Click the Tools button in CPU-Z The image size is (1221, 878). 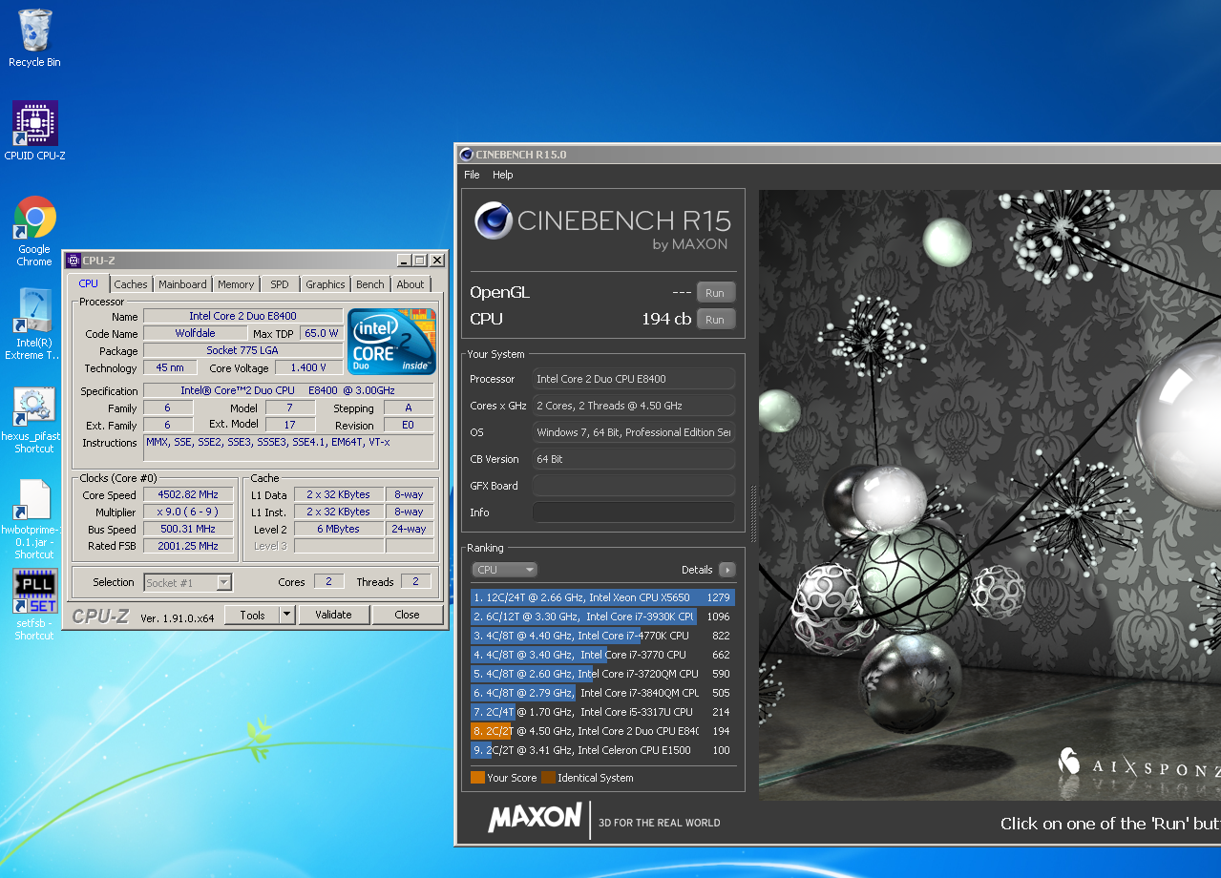(x=252, y=615)
